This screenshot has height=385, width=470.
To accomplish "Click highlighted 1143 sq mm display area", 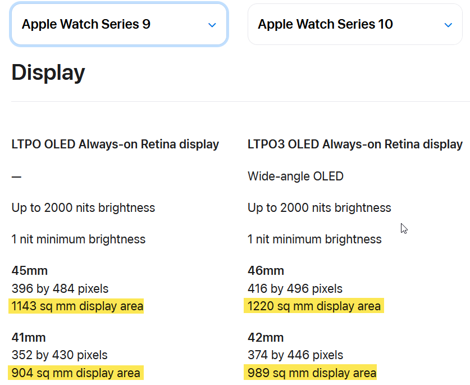I will [76, 306].
